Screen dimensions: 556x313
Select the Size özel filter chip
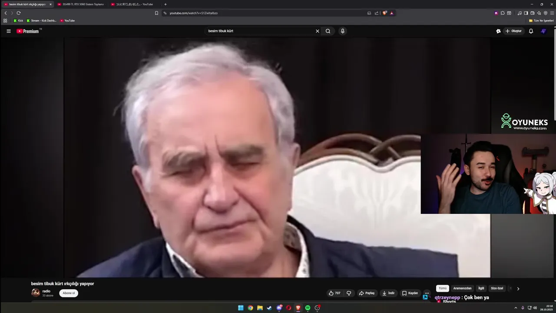(x=497, y=288)
